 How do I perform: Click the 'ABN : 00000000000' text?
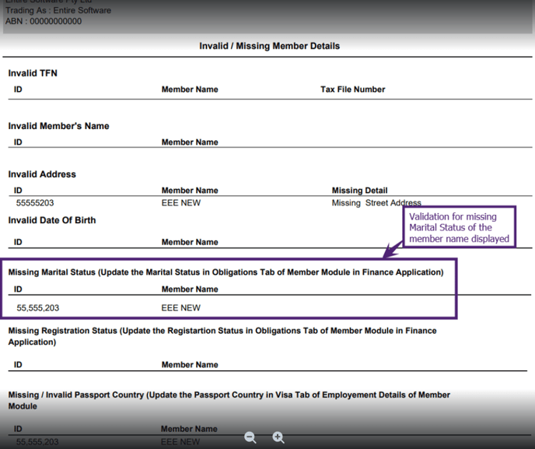[44, 21]
